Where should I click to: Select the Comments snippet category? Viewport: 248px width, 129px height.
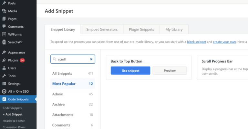73,125
